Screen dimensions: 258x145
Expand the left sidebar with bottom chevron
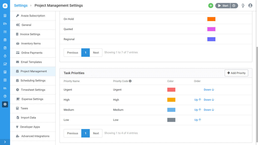point(5,142)
